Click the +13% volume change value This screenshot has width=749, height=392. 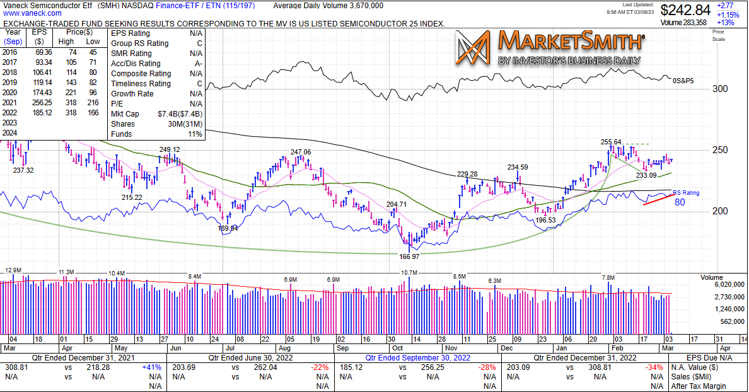click(725, 23)
